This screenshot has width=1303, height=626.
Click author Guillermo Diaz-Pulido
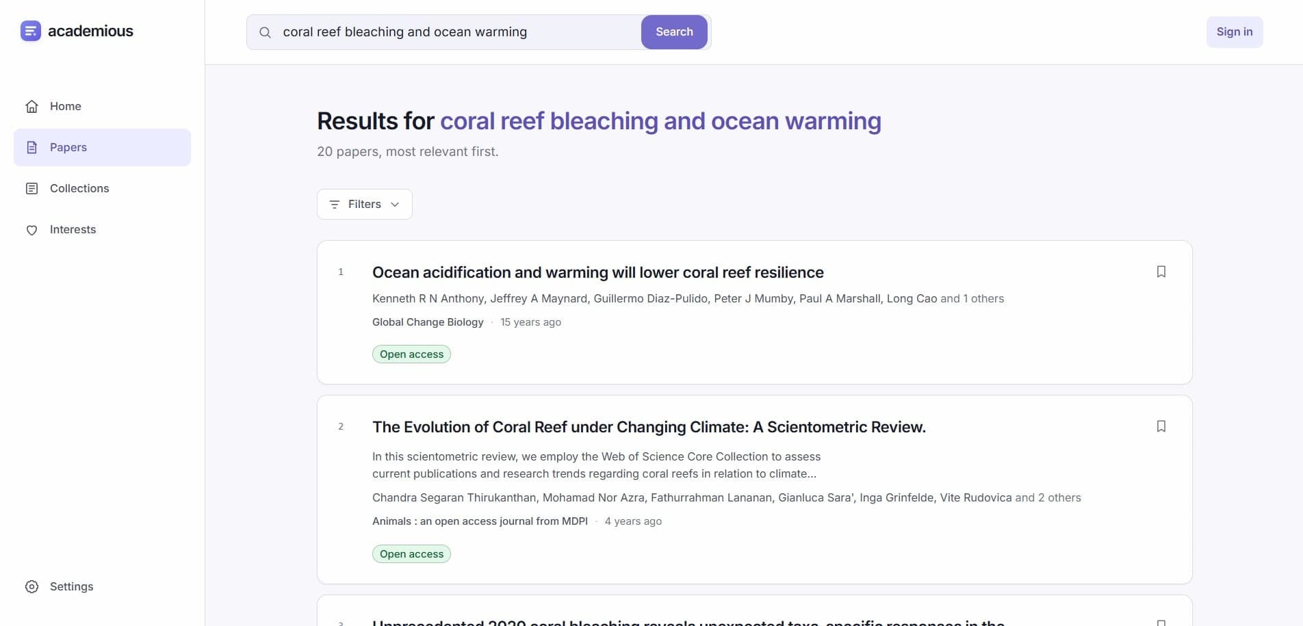coord(650,299)
